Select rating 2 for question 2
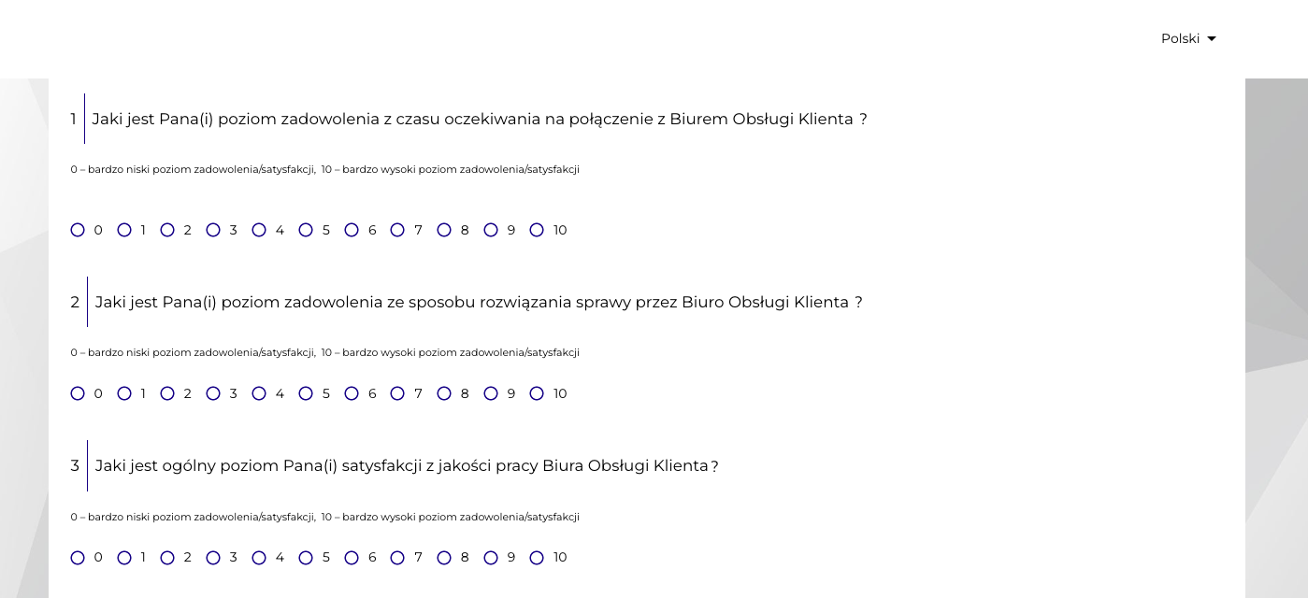Viewport: 1308px width, 598px height. tap(167, 393)
